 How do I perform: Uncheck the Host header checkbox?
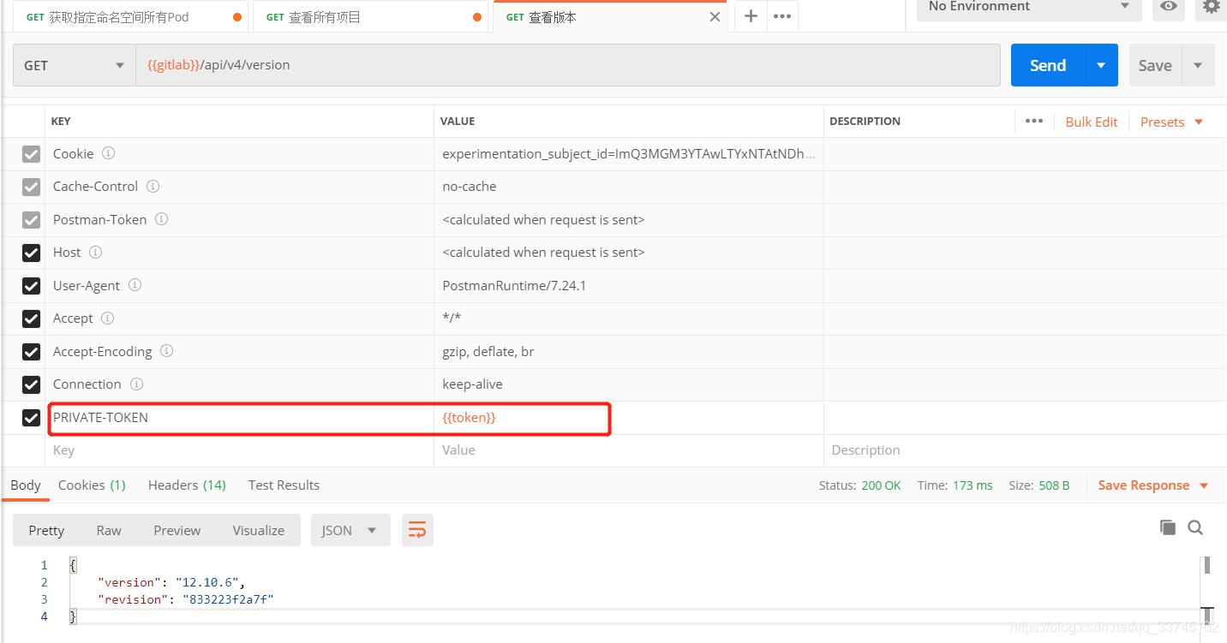31,253
